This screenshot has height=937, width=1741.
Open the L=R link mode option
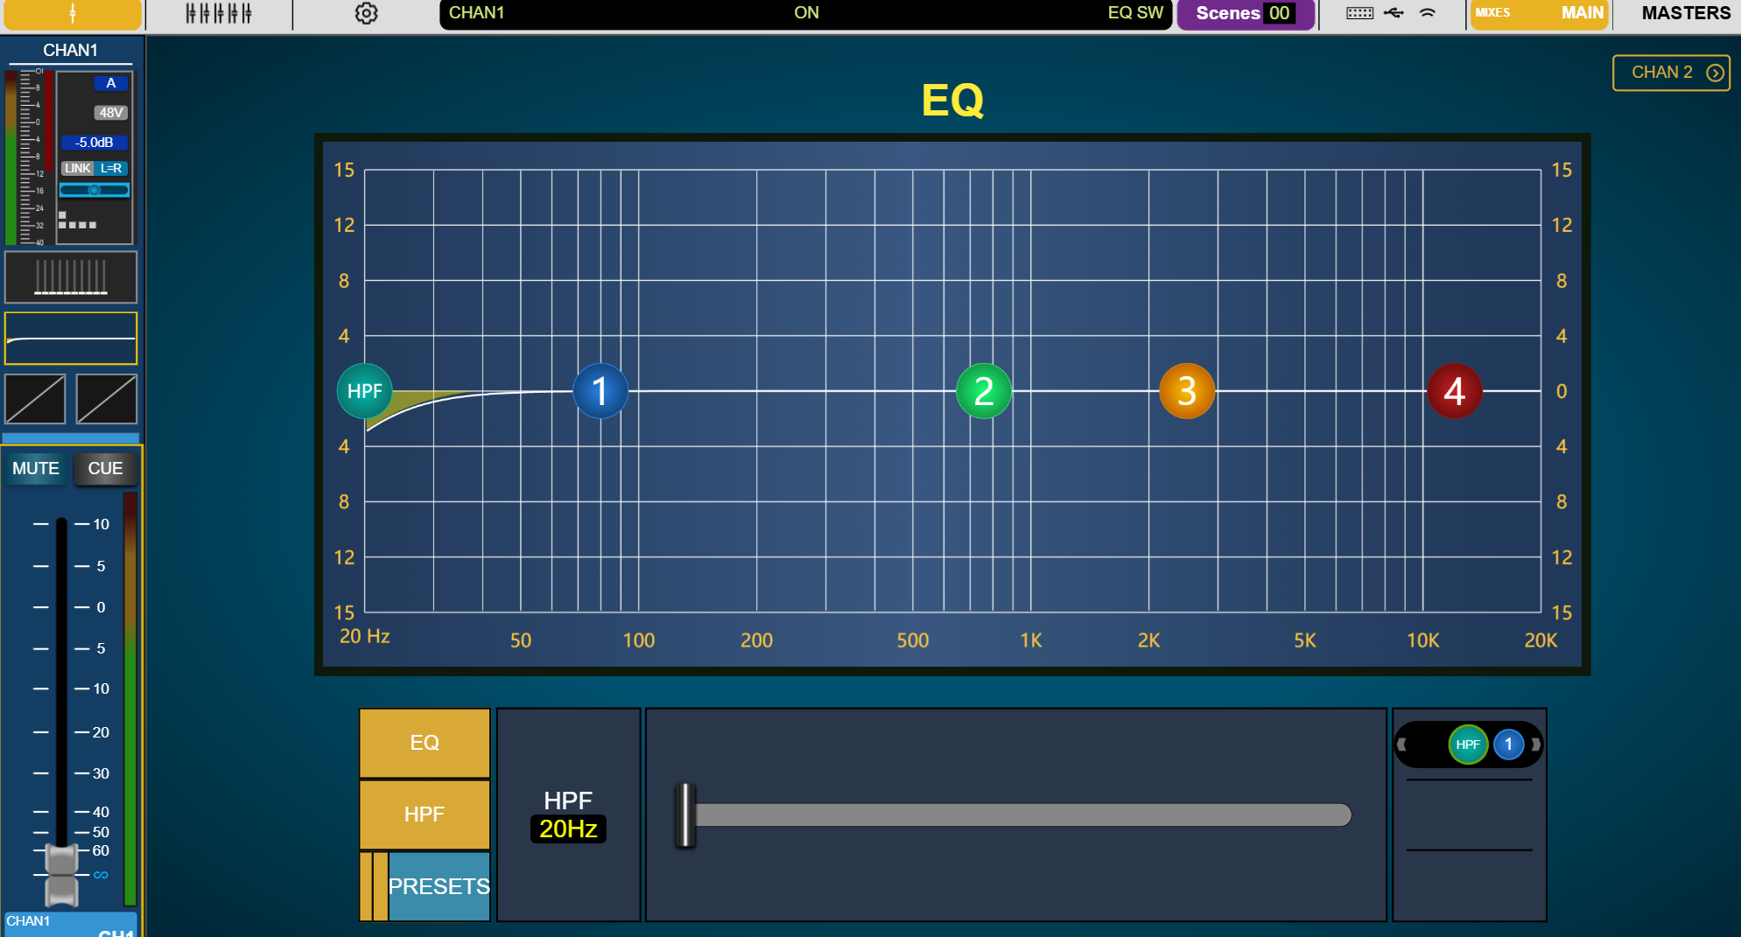pyautogui.click(x=111, y=168)
